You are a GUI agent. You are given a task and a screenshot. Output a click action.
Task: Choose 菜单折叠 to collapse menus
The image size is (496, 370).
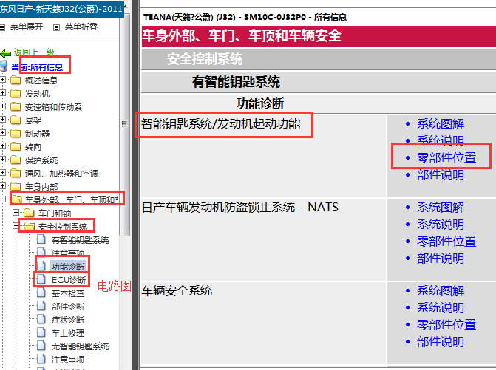pos(81,27)
